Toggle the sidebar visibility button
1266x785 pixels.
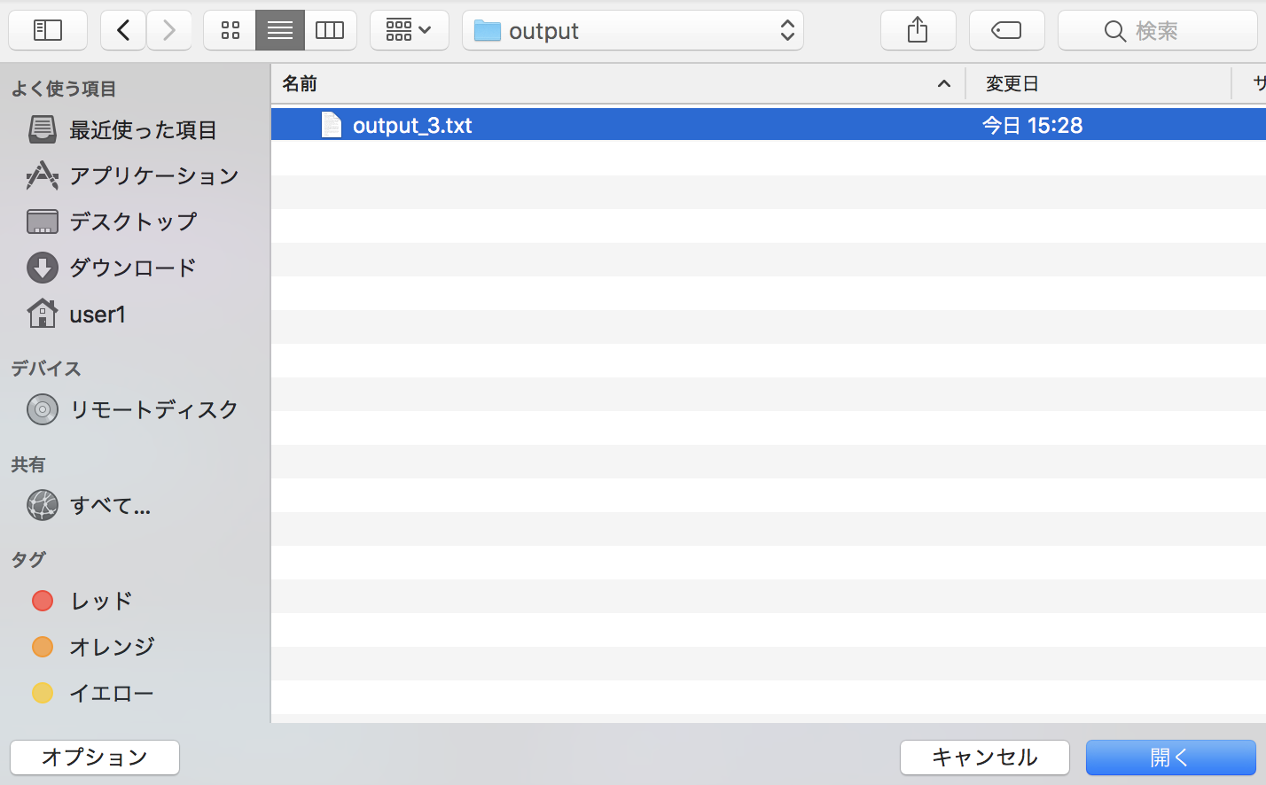pos(48,31)
